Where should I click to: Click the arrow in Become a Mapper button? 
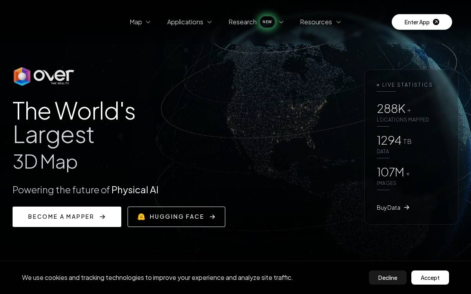[102, 217]
